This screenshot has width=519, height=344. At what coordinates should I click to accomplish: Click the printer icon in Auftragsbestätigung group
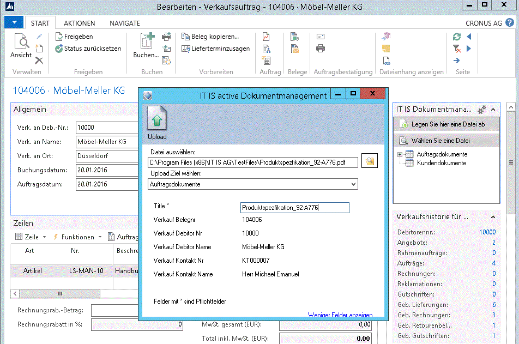coord(321,49)
